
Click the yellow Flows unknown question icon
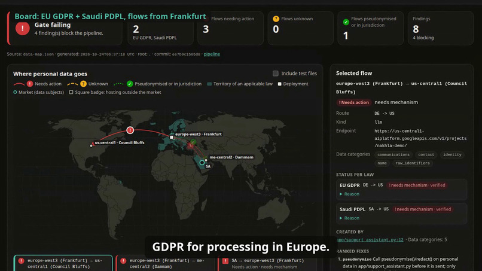pos(276,19)
